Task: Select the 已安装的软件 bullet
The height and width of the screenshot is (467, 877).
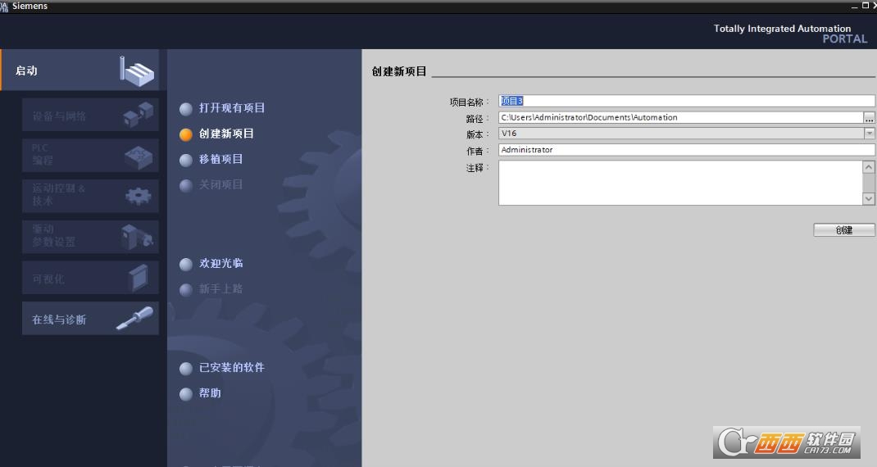Action: [186, 369]
